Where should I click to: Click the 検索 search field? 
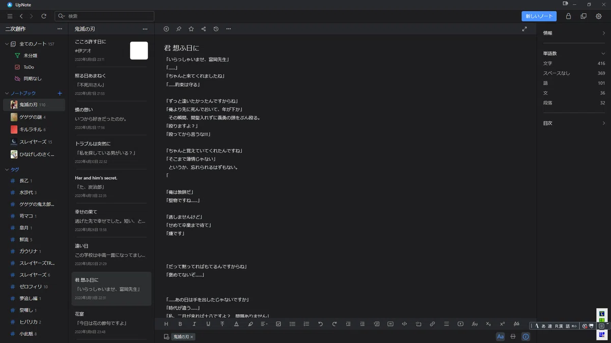104,16
